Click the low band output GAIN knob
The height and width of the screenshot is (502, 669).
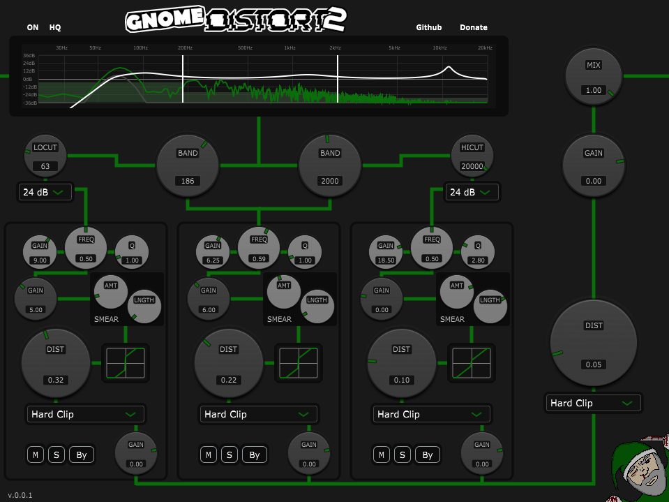(x=136, y=453)
